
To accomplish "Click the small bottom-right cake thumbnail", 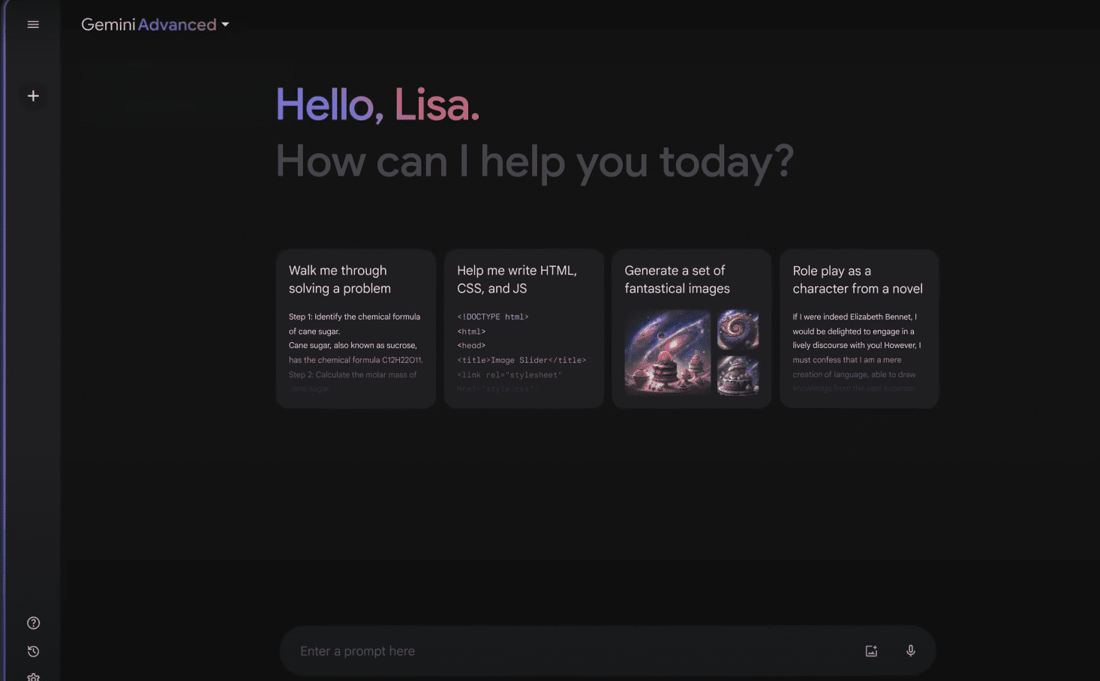I will click(x=738, y=375).
